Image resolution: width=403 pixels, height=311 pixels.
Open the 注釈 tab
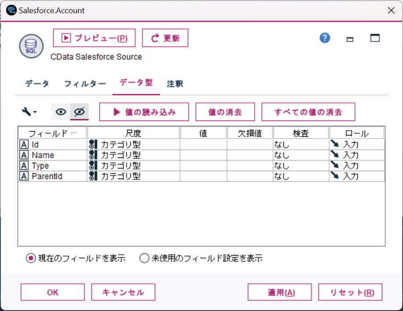pyautogui.click(x=175, y=84)
